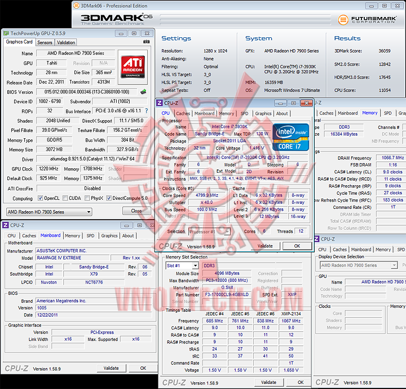
Task: Click the Graphics CPU-Z window Z icon
Action: click(317, 239)
